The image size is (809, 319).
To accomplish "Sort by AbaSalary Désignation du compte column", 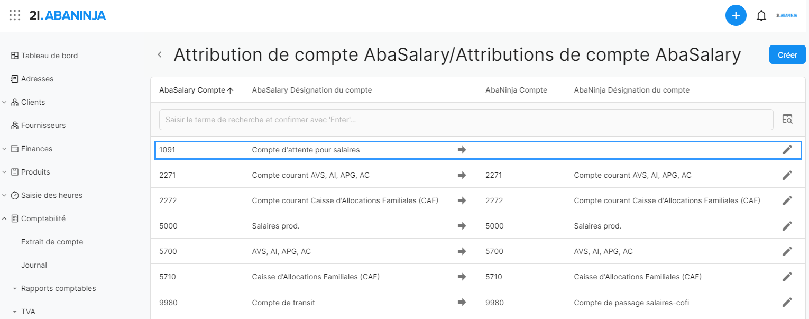I will point(312,90).
